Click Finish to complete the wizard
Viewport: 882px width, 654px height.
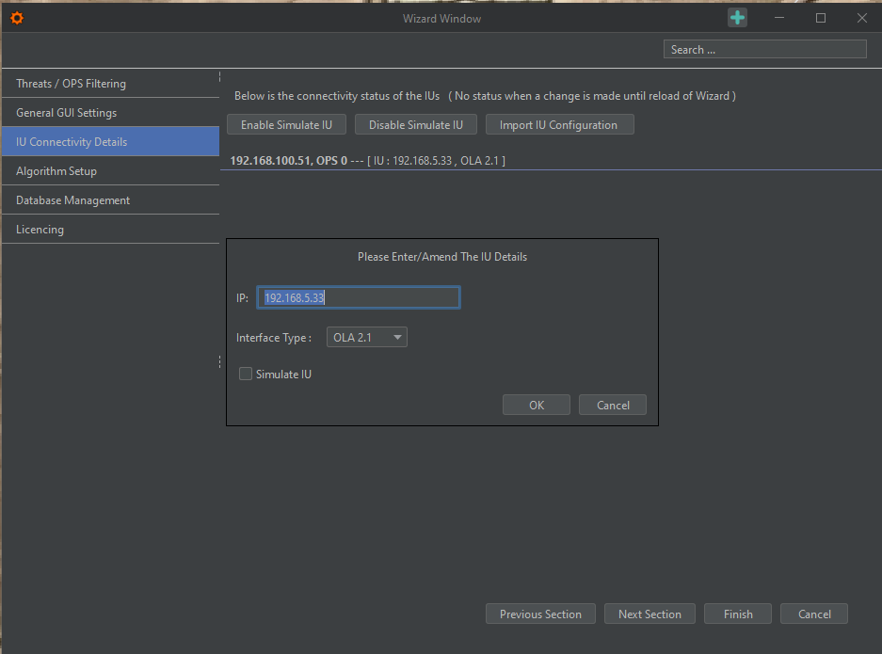pyautogui.click(x=737, y=614)
